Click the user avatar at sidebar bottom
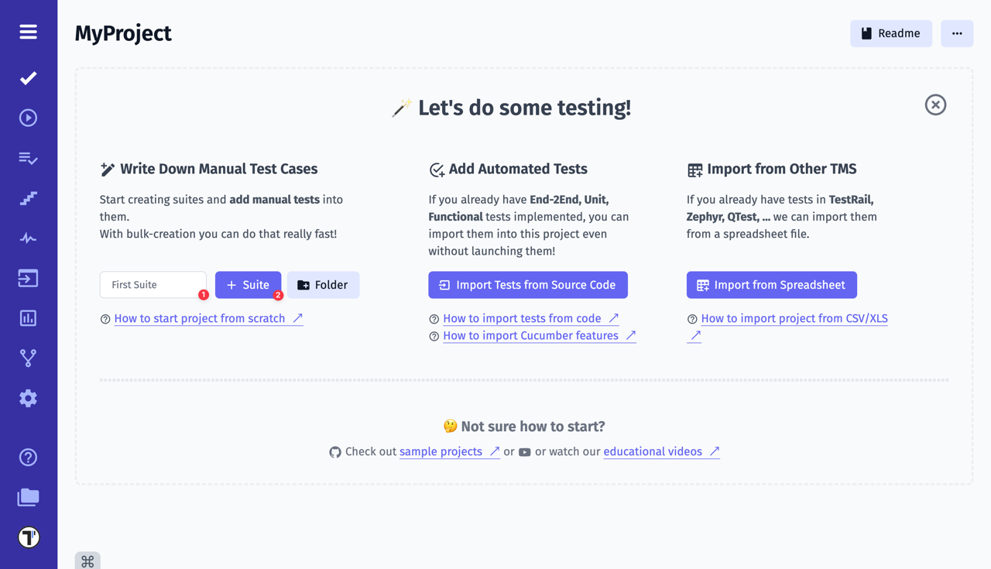Image resolution: width=991 pixels, height=569 pixels. tap(28, 536)
